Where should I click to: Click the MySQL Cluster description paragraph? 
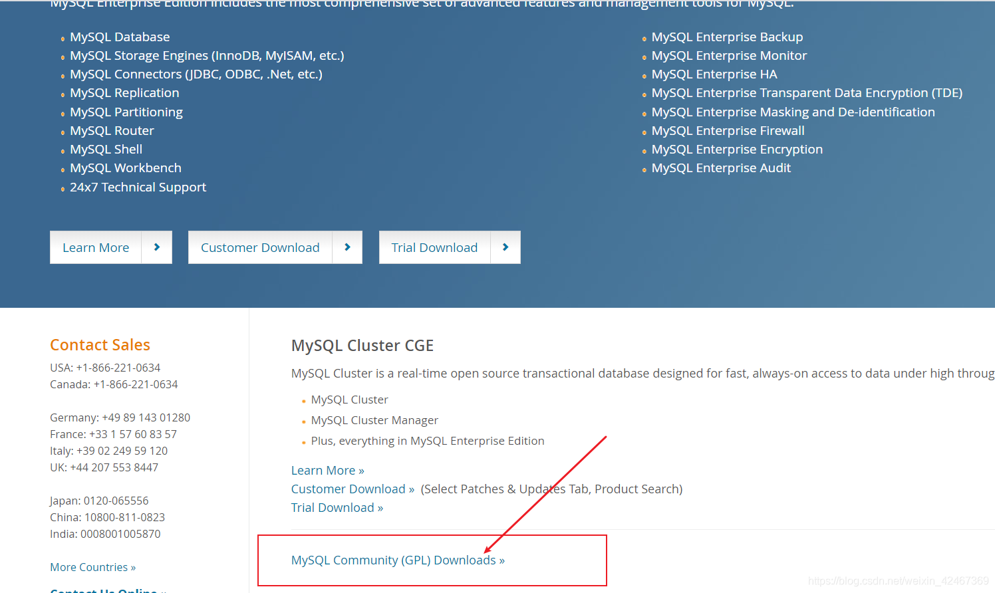tap(642, 374)
